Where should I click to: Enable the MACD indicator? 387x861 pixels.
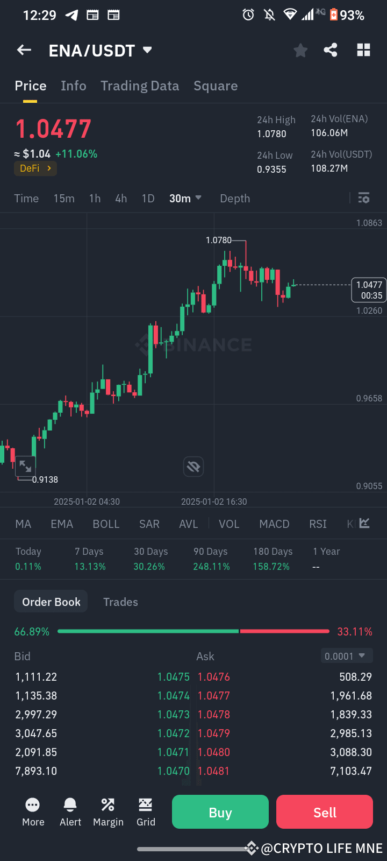click(x=274, y=524)
